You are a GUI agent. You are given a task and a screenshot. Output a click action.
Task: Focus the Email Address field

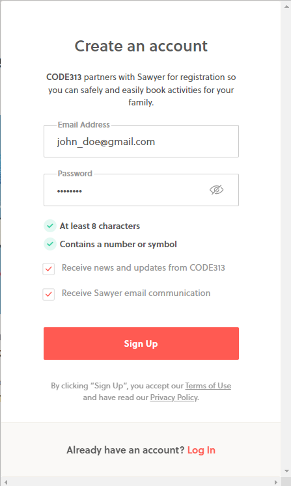(141, 141)
